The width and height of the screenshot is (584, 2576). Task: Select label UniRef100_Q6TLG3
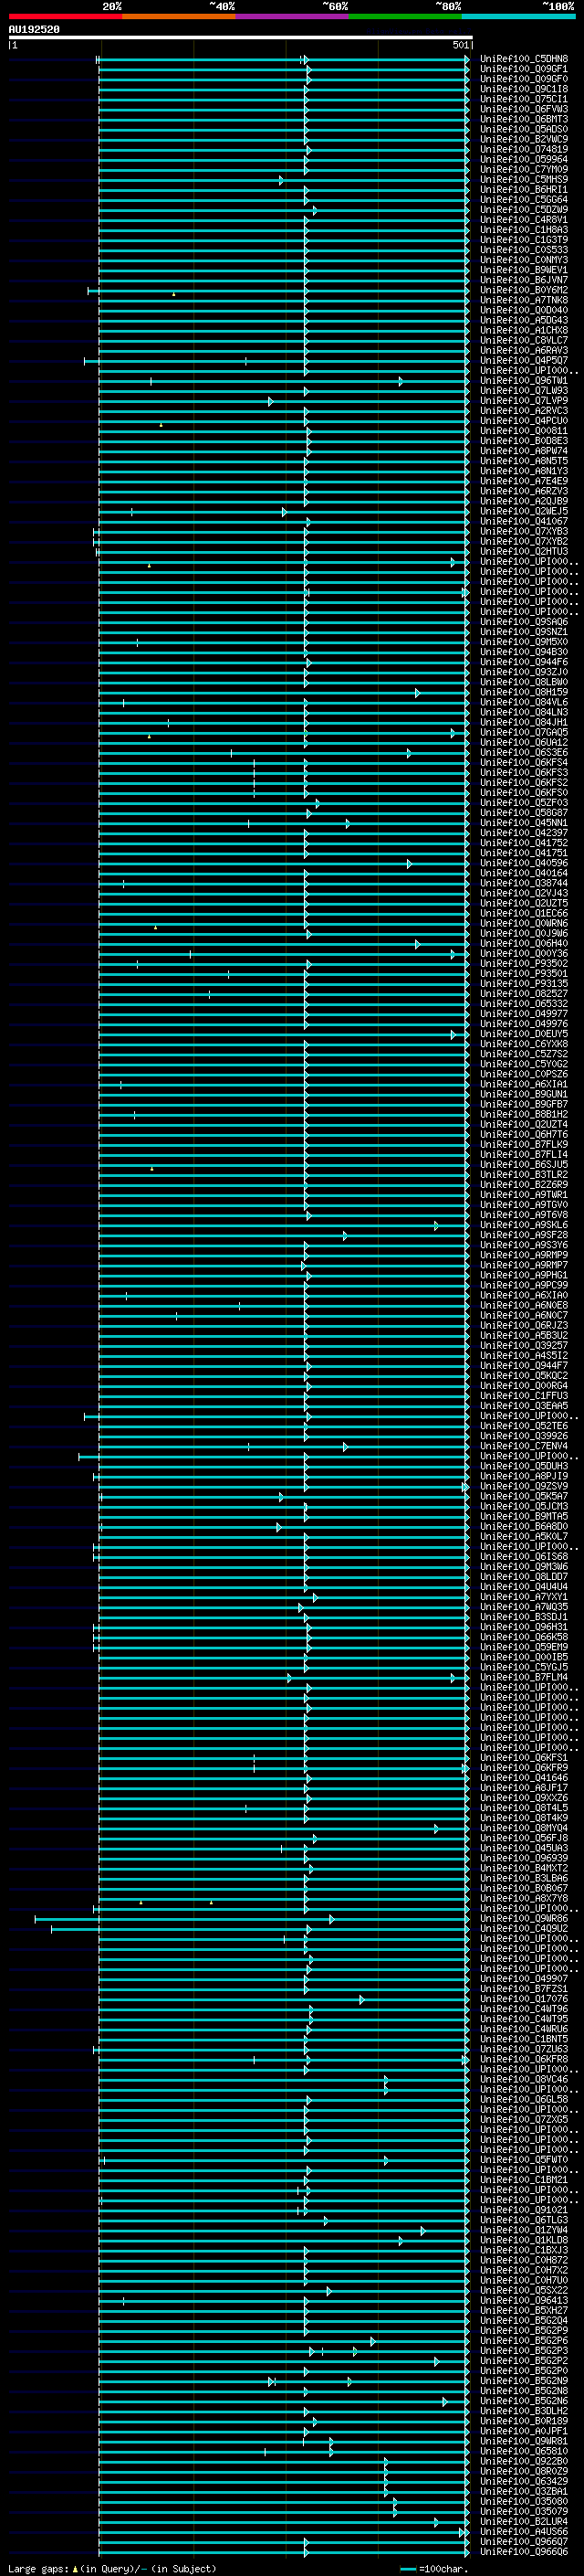pyautogui.click(x=524, y=2221)
